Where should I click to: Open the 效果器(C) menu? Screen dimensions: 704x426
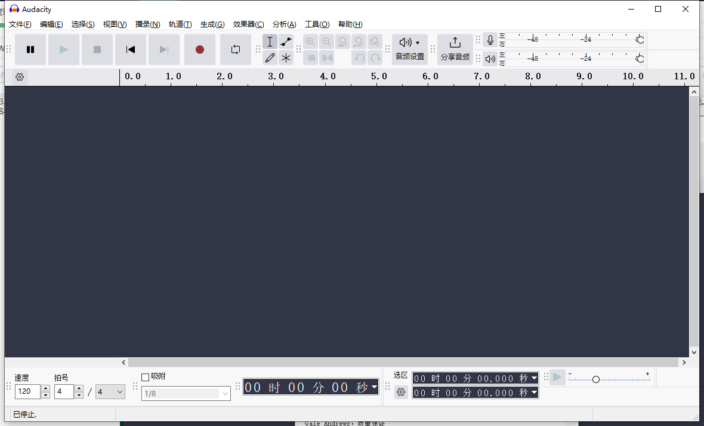(248, 24)
